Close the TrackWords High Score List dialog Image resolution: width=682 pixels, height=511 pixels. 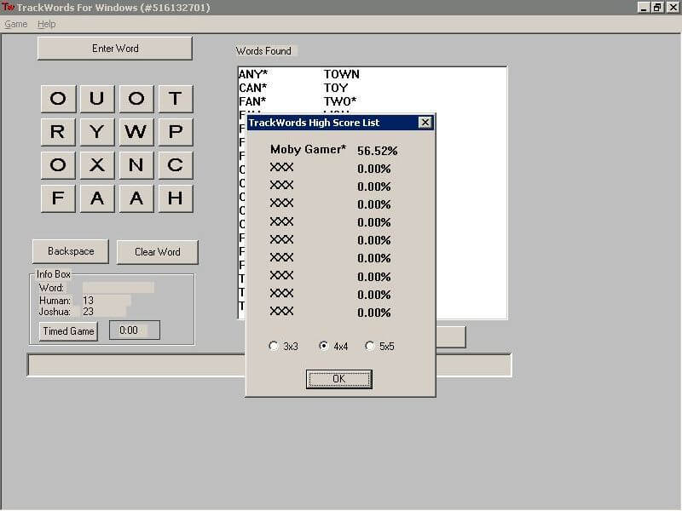pyautogui.click(x=425, y=123)
